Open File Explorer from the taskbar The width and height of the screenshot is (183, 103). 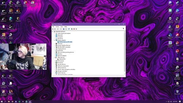tap(9, 102)
